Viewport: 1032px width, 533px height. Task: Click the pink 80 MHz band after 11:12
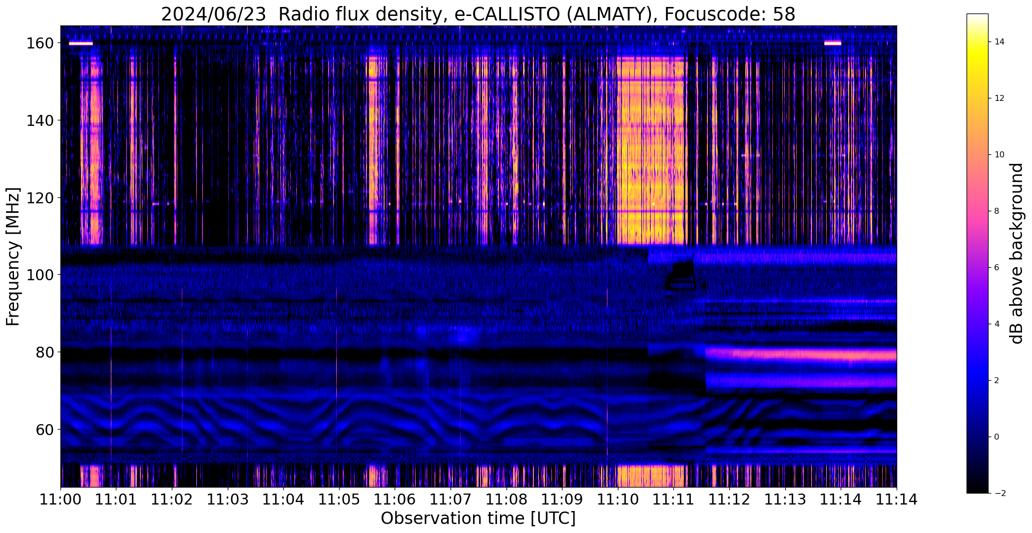801,355
